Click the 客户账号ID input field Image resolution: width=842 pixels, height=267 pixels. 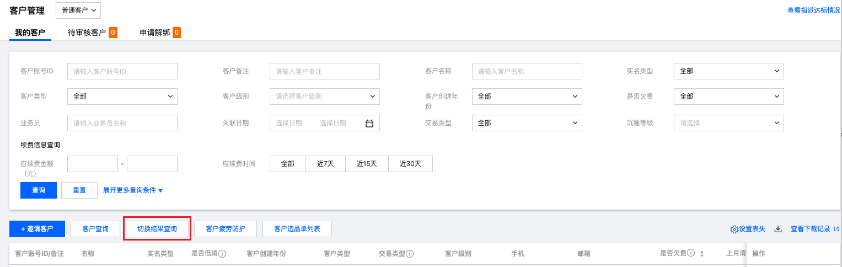pyautogui.click(x=122, y=71)
